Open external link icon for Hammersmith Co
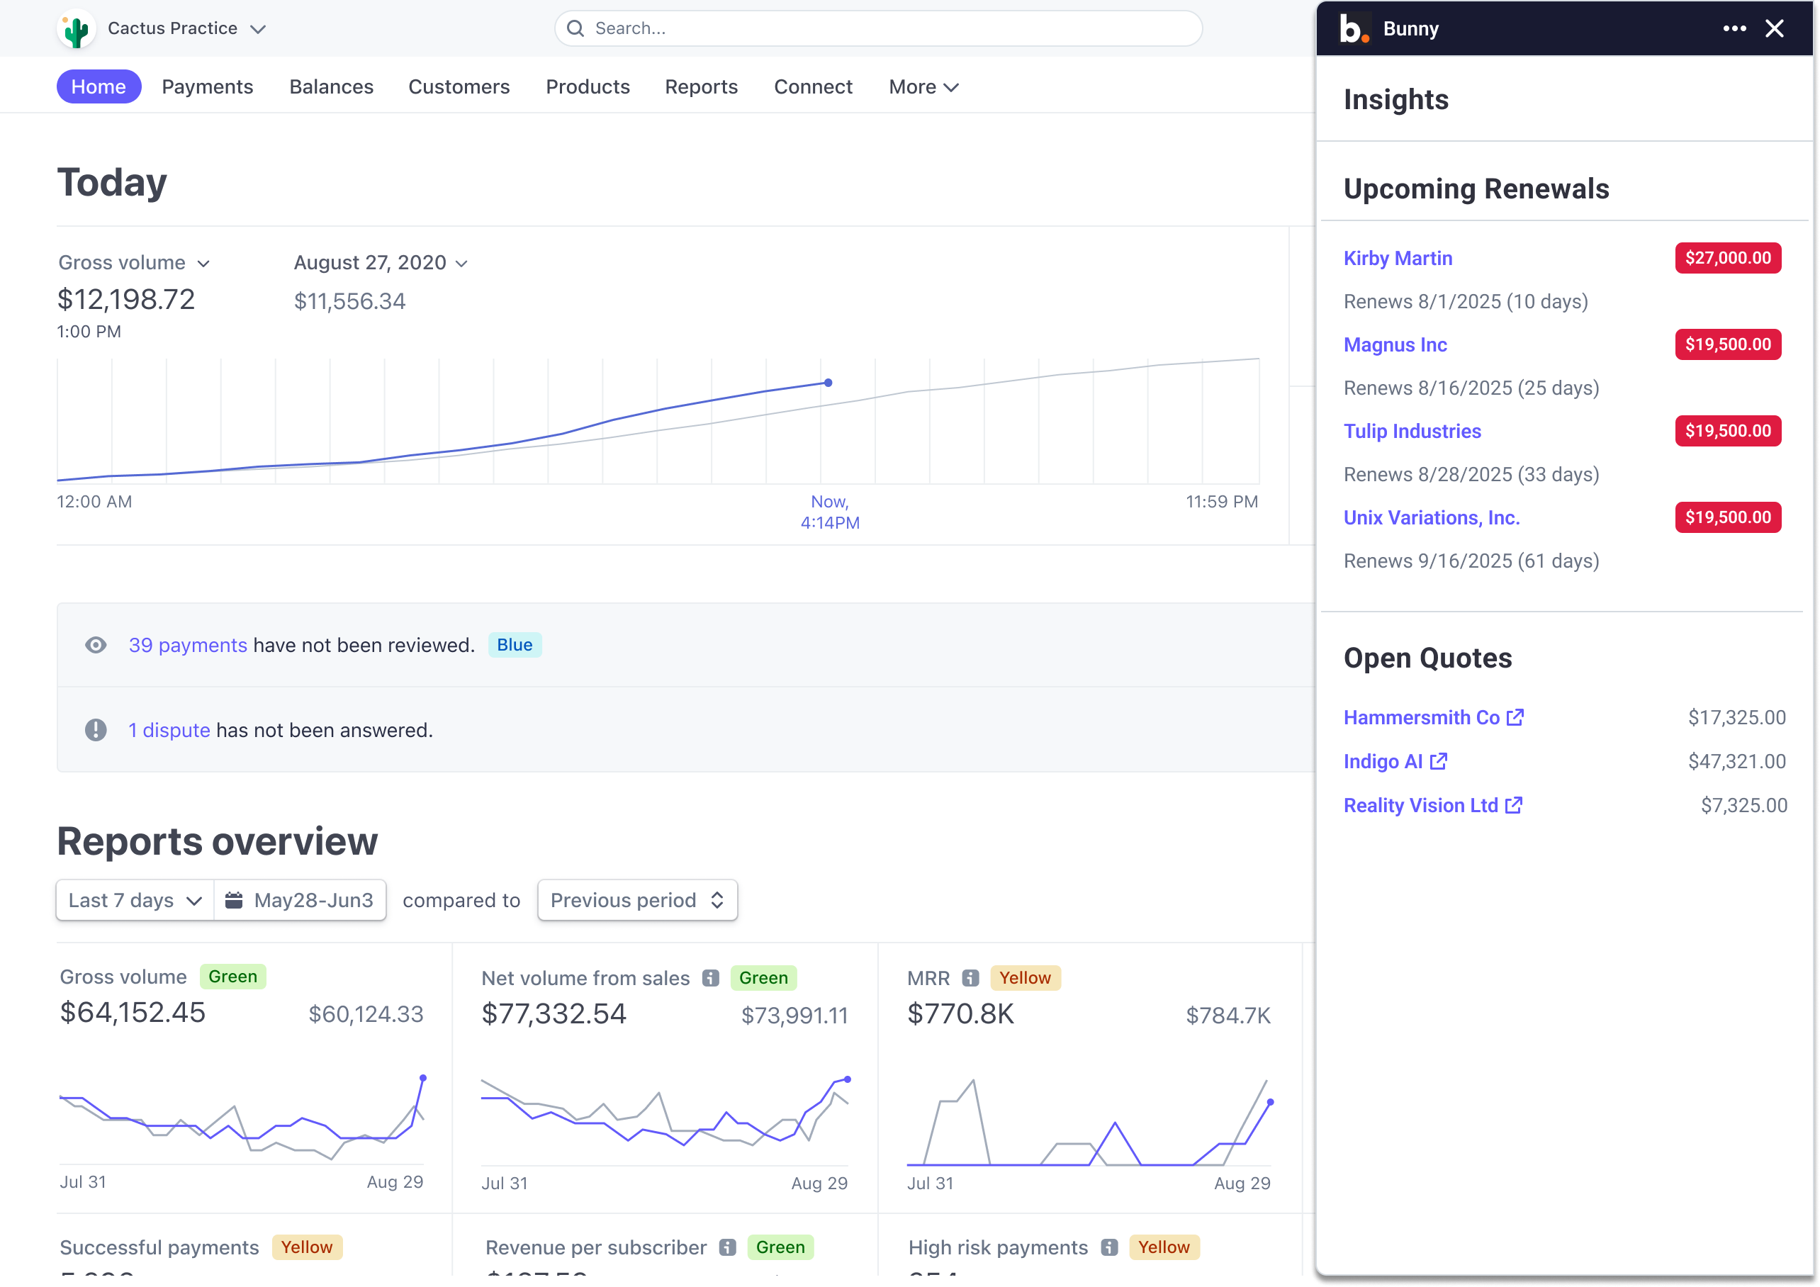 pos(1515,717)
